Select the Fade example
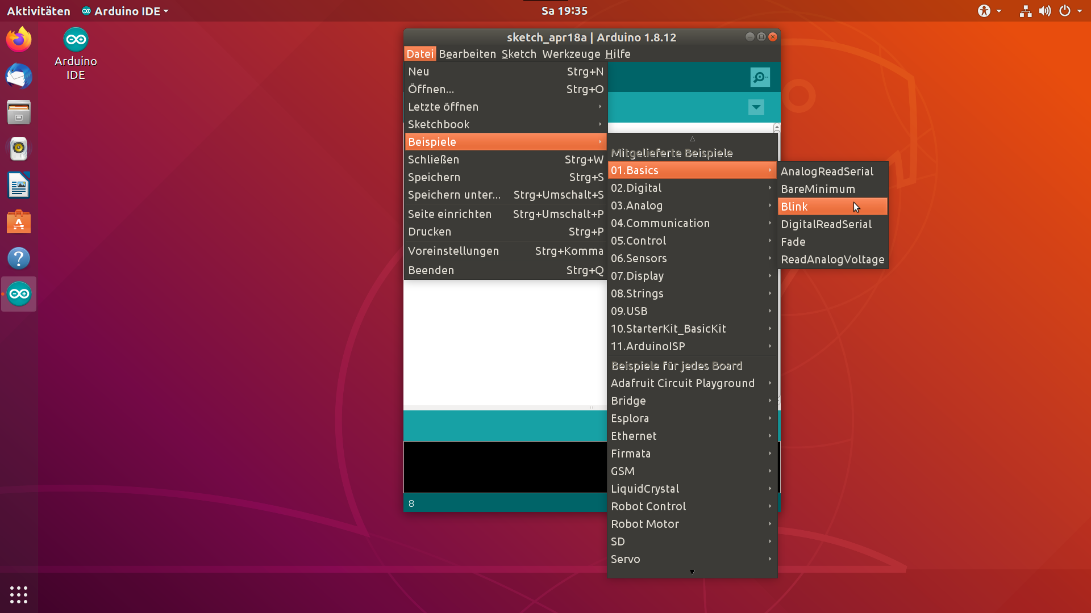The width and height of the screenshot is (1091, 613). [832, 242]
